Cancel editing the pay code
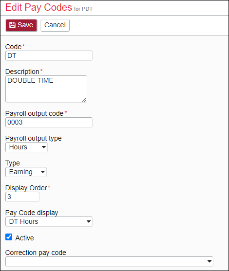Viewport: 229px width, 271px height. click(x=55, y=25)
